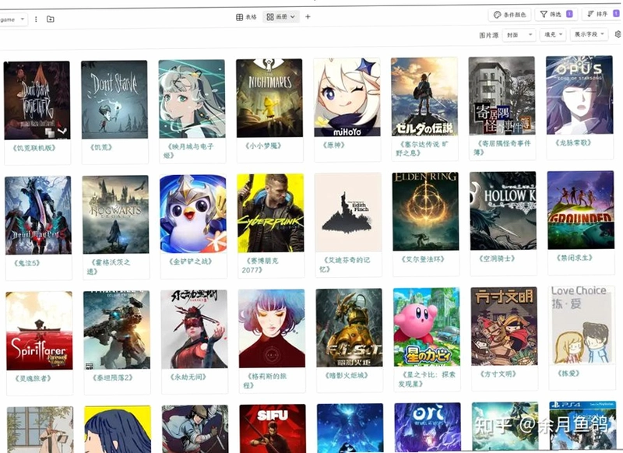Open the 填充 fill mode dropdown
The height and width of the screenshot is (453, 623).
pos(553,34)
